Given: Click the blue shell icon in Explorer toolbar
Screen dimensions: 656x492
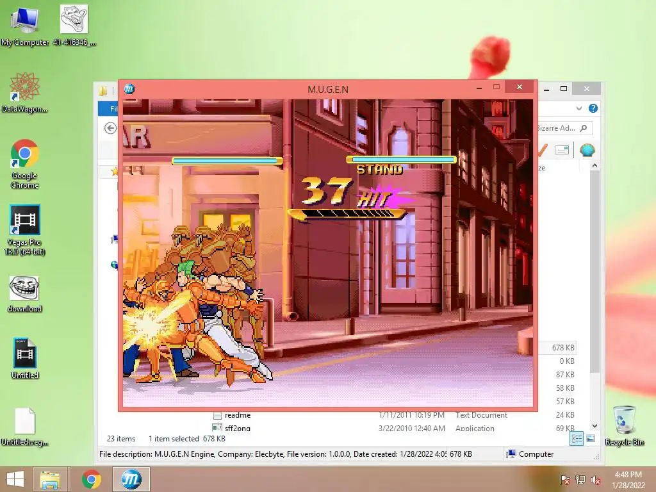Looking at the screenshot, I should tap(587, 150).
